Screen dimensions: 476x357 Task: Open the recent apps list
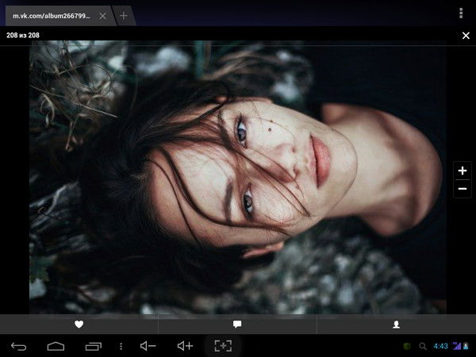tap(93, 346)
